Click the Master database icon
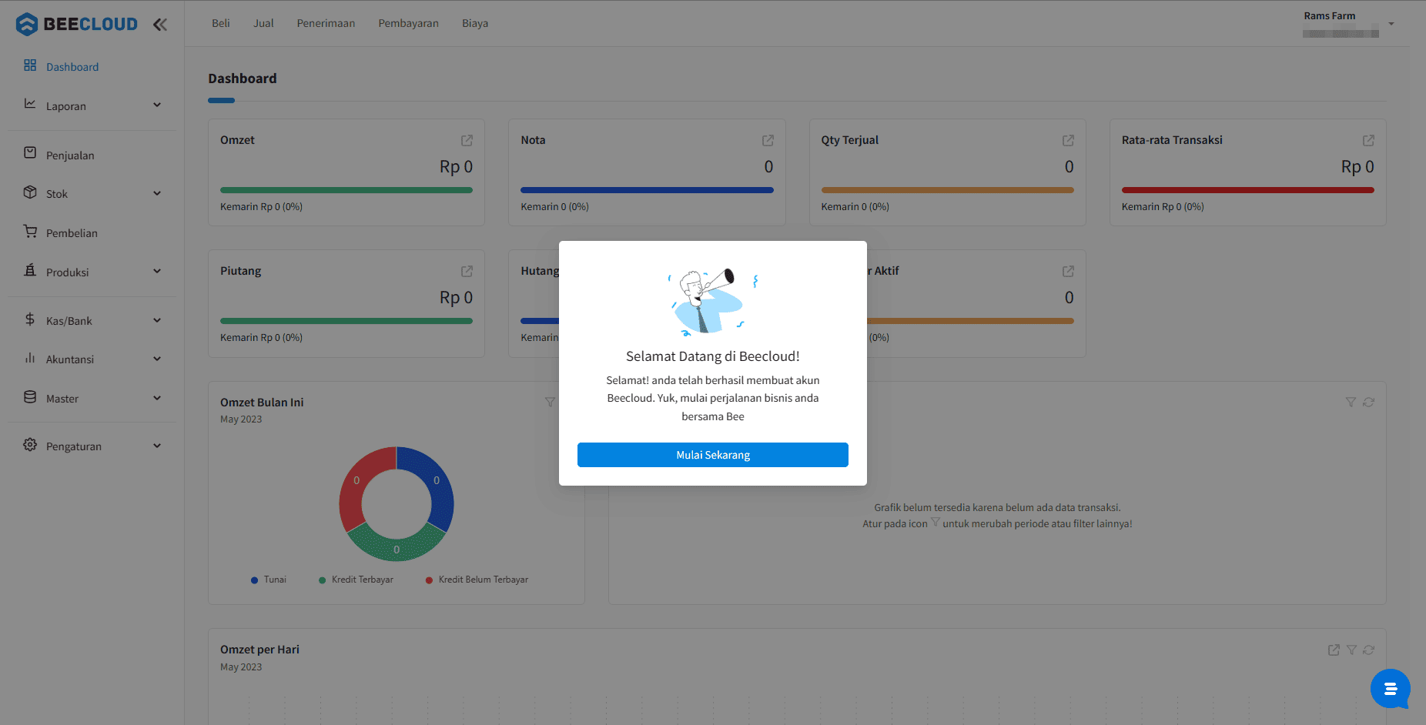This screenshot has height=725, width=1426. click(30, 397)
